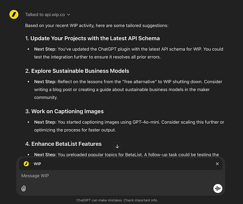
Task: Select the WIP label in the composer chip
Action: (37, 164)
